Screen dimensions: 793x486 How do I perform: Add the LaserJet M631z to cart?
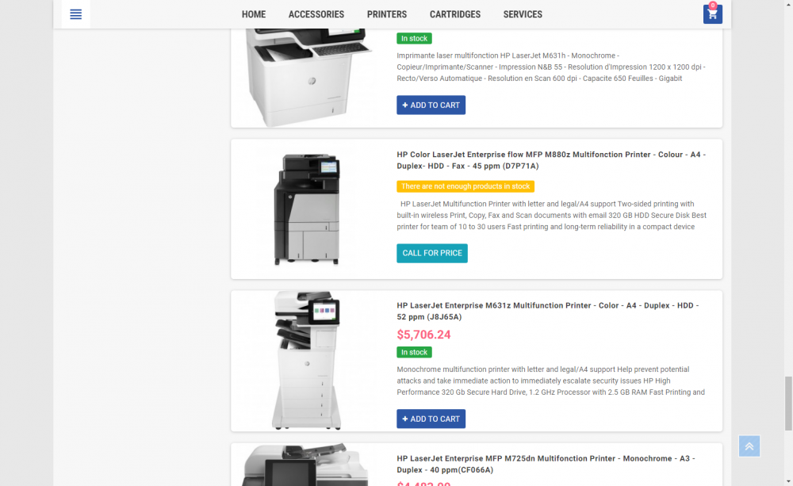click(431, 419)
